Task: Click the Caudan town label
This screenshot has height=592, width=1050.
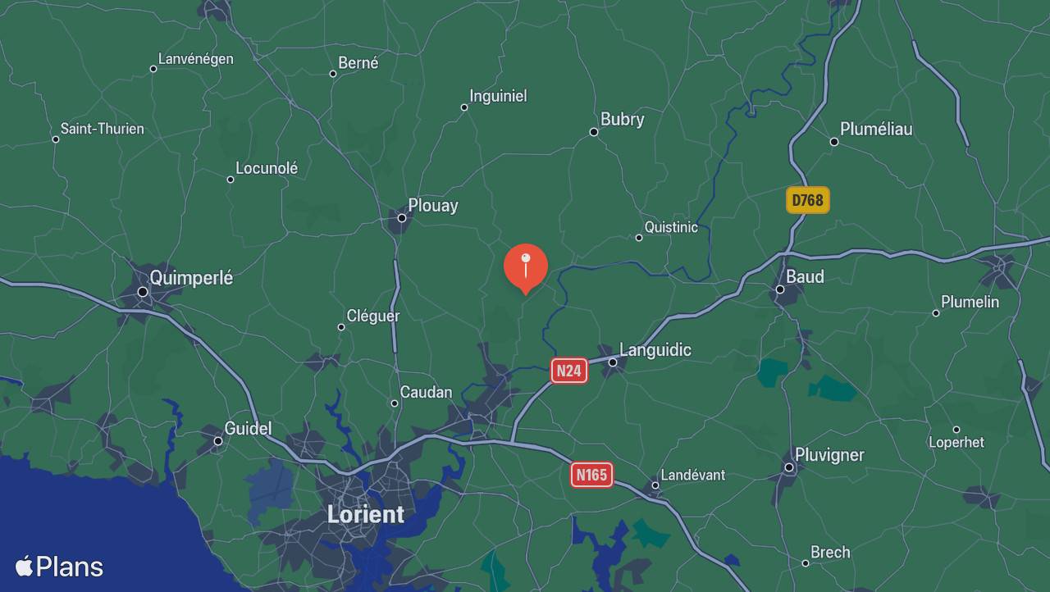Action: coord(426,393)
